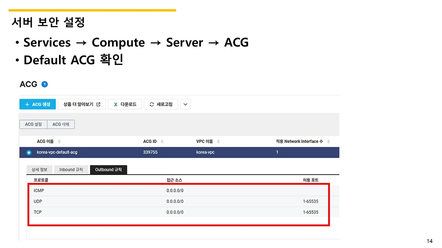Select the korea-vpc-default-acg radio button
Screen dimensions: 442x248
(29, 152)
